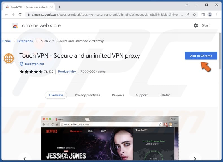Open the Chrome side panel

(x=203, y=14)
